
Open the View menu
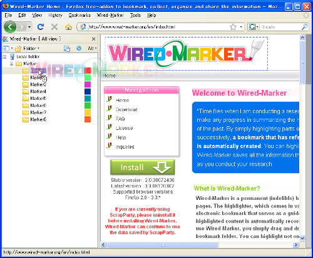tap(37, 15)
